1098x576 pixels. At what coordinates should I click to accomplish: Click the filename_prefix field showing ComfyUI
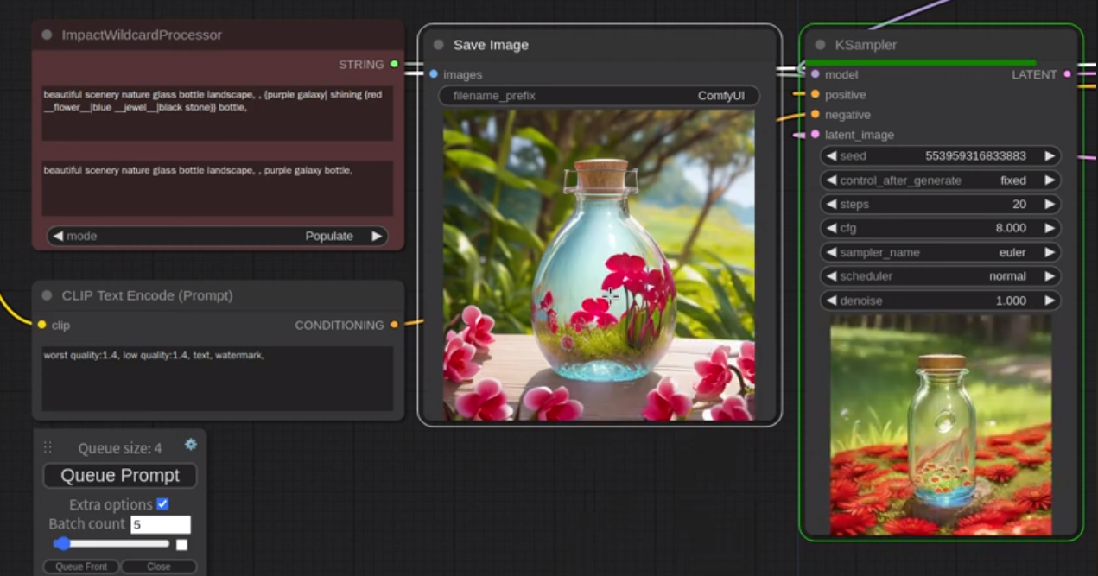click(x=599, y=96)
